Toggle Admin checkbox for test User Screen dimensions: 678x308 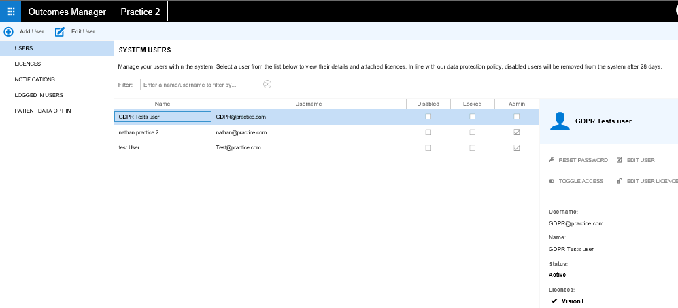(x=516, y=147)
